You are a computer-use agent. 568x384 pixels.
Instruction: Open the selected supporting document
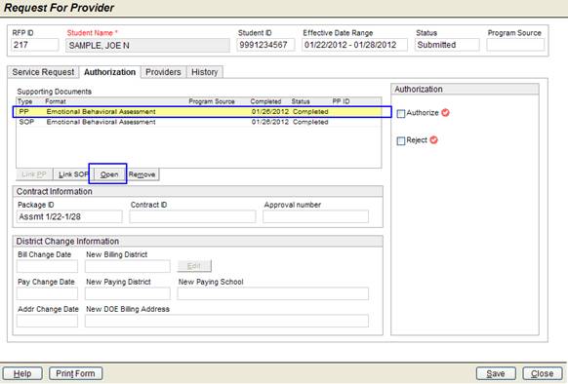coord(109,174)
